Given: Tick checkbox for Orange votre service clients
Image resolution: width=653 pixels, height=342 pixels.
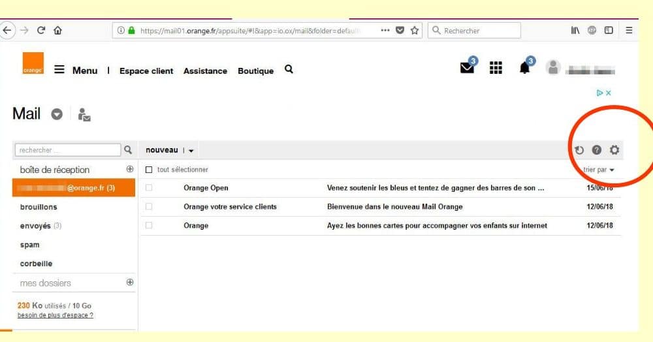Looking at the screenshot, I should [149, 206].
